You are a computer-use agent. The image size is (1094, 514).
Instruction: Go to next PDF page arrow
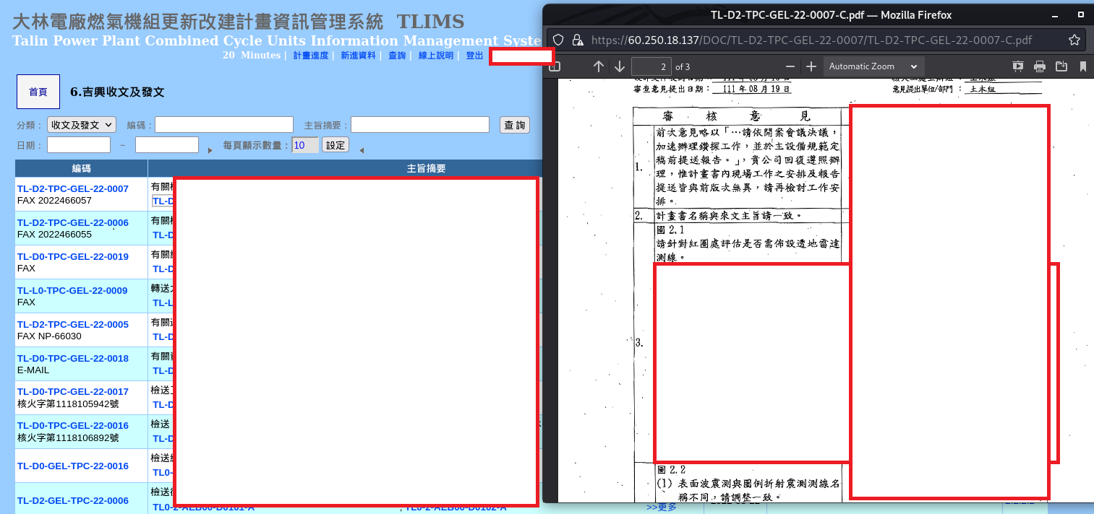(620, 66)
